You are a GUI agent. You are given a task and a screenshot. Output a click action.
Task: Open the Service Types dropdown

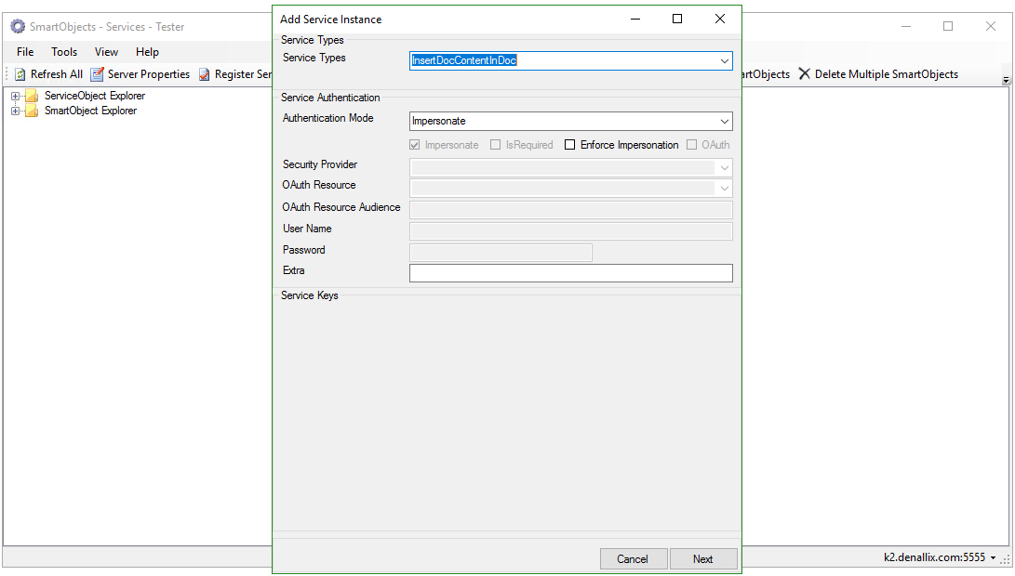point(724,61)
